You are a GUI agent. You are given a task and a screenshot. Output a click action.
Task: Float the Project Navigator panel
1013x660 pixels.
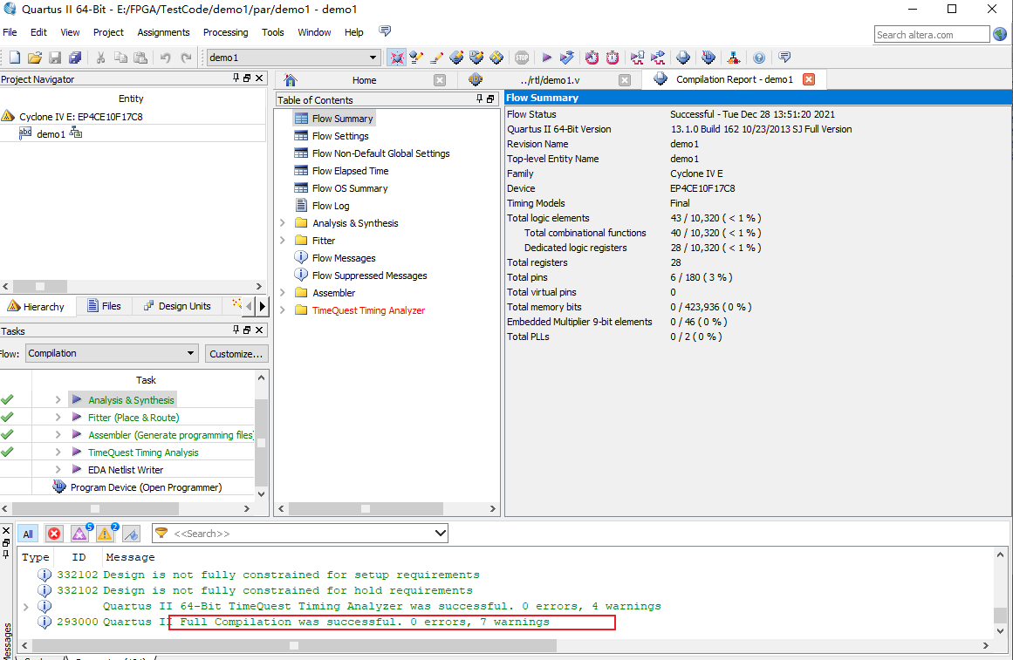click(247, 78)
